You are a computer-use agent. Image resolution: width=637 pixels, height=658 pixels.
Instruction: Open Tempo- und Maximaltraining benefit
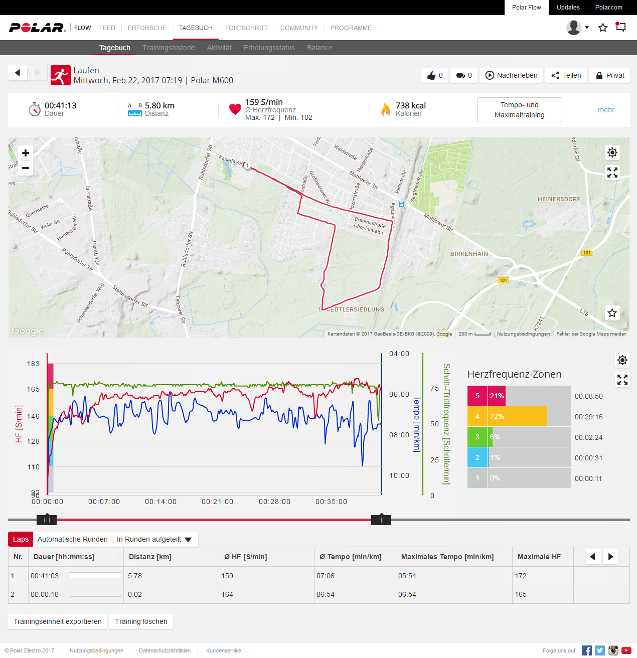[x=520, y=110]
